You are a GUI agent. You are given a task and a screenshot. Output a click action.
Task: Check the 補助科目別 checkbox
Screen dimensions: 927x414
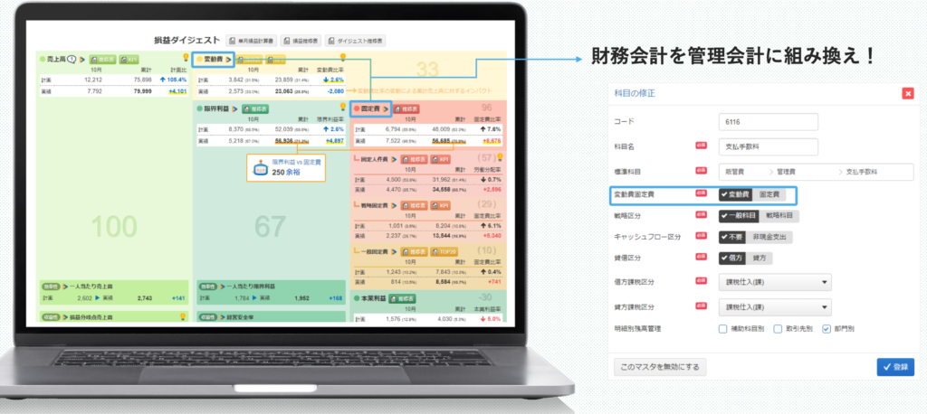[723, 329]
